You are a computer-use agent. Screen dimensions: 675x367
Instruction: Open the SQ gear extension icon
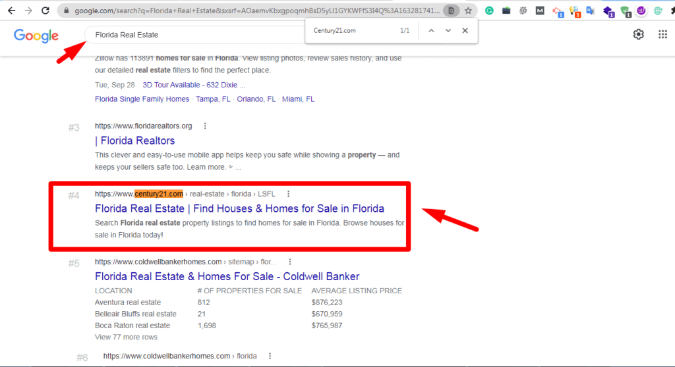coord(523,11)
